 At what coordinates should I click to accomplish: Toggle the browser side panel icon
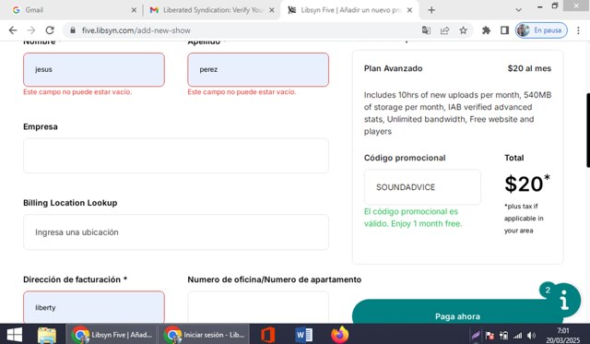tap(504, 30)
